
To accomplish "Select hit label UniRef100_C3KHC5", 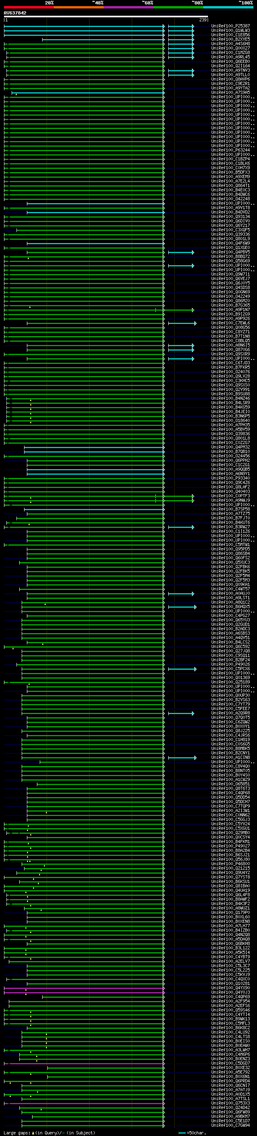I will (x=230, y=380).
